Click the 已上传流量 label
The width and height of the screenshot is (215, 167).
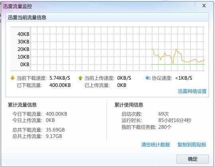(97, 85)
